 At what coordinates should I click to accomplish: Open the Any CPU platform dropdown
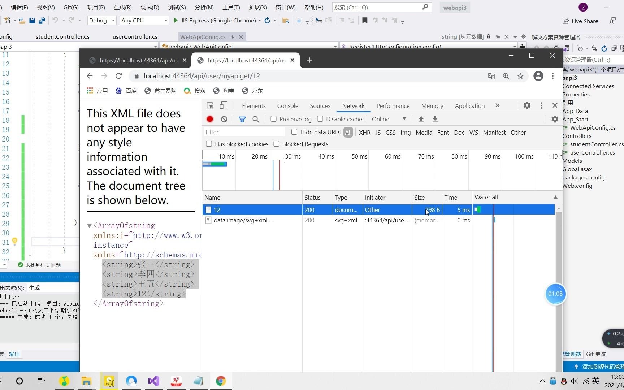click(x=143, y=21)
